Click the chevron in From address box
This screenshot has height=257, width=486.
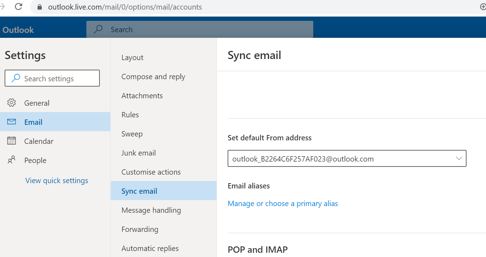click(459, 158)
